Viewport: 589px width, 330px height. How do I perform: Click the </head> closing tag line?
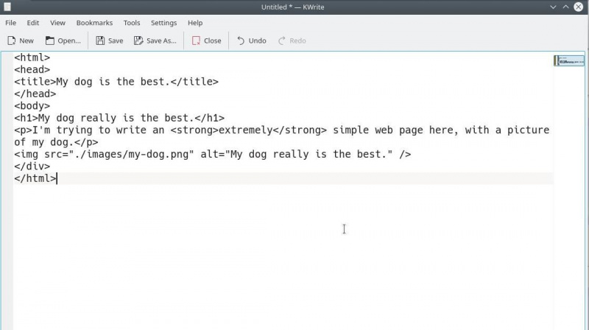[35, 94]
